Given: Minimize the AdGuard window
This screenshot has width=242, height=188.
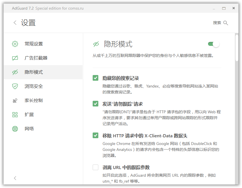Looking at the screenshot, I should tap(214, 8).
